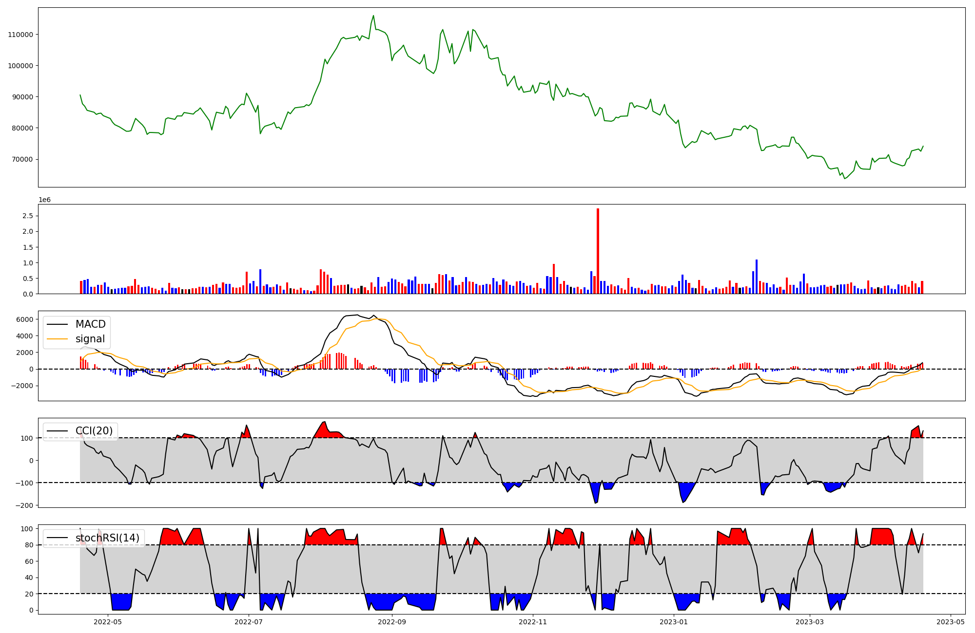The image size is (975, 633).
Task: Click the orange signal legend entry
Action: pyautogui.click(x=90, y=339)
